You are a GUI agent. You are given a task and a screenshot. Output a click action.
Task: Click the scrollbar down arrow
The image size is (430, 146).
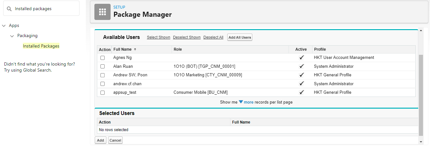[x=421, y=142]
